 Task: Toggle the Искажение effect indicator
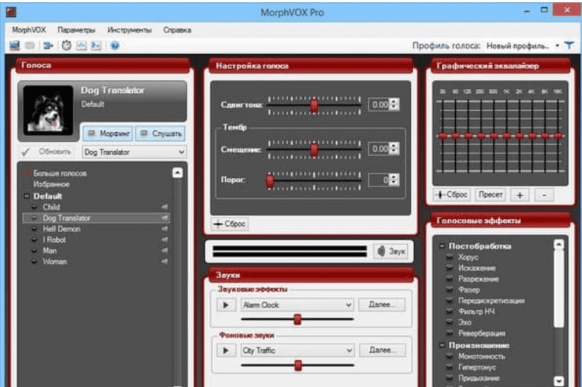tap(450, 268)
